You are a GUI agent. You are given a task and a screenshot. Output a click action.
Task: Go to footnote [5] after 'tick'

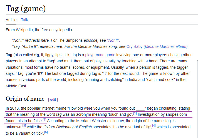tap(46, 132)
